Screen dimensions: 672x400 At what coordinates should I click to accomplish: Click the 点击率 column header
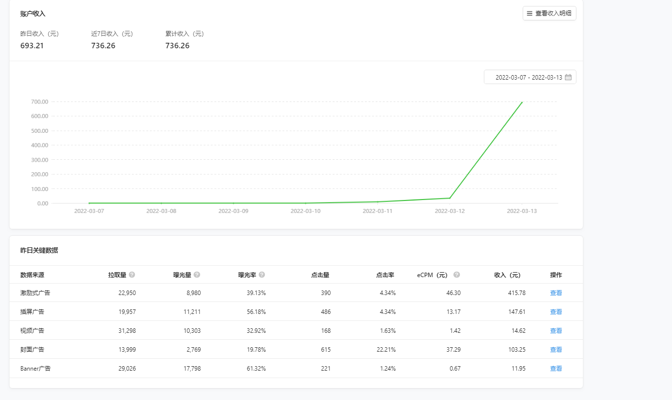point(385,275)
